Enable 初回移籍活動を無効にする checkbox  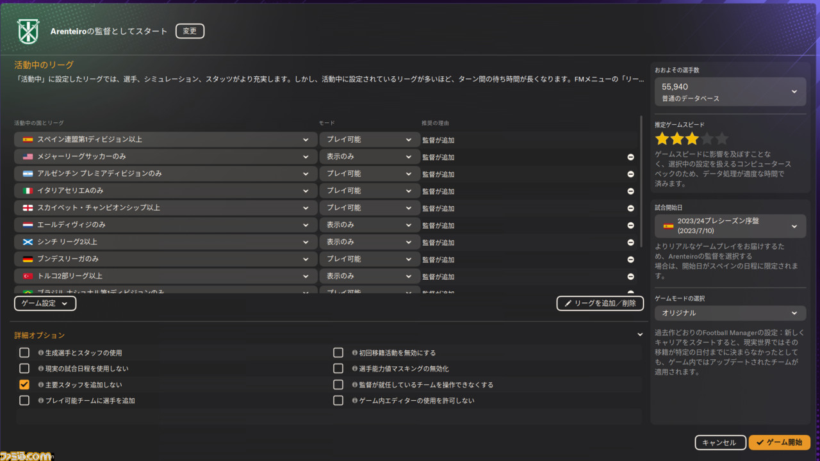338,353
